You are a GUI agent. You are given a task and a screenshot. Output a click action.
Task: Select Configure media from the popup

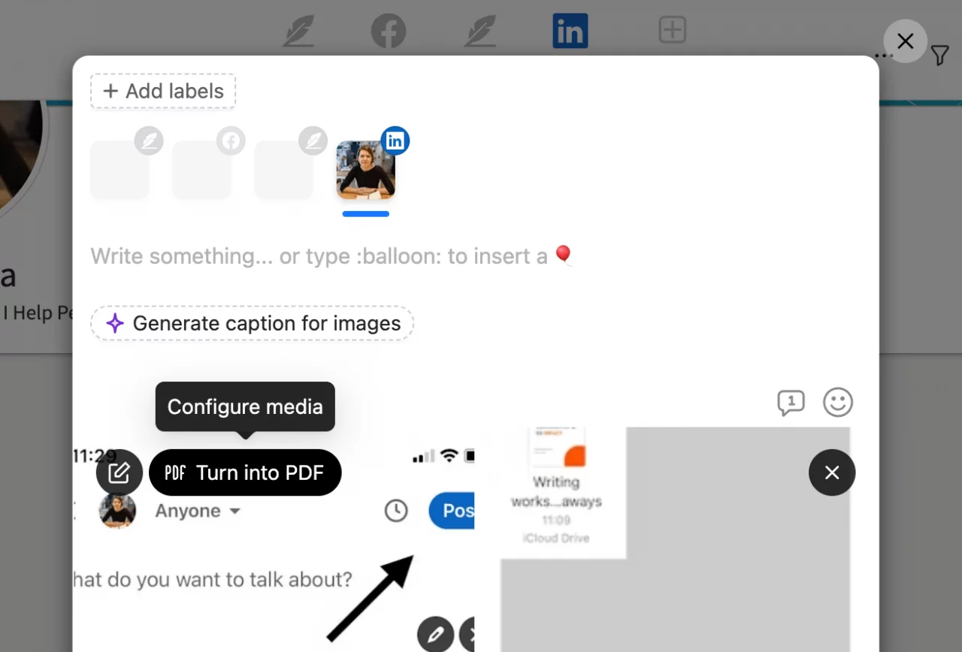coord(244,406)
